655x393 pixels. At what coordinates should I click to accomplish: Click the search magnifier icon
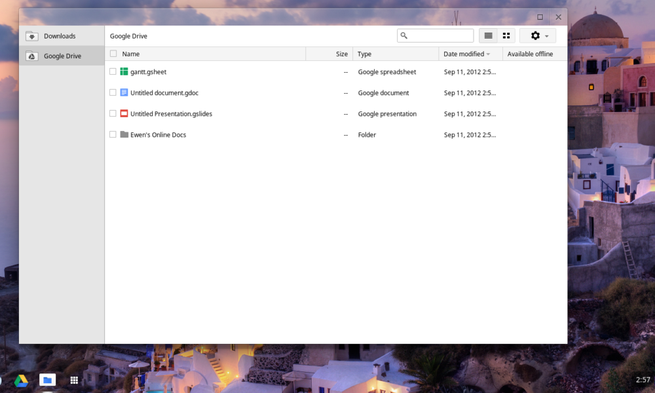coord(404,35)
